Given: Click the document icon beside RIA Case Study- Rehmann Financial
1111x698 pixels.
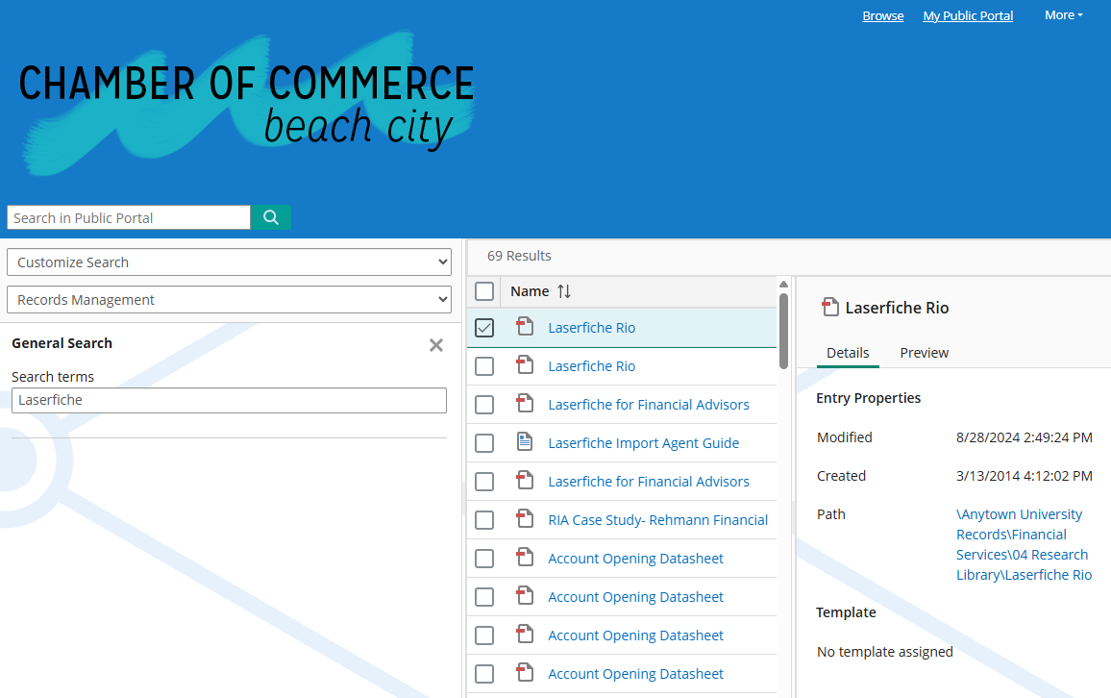Looking at the screenshot, I should pyautogui.click(x=525, y=519).
